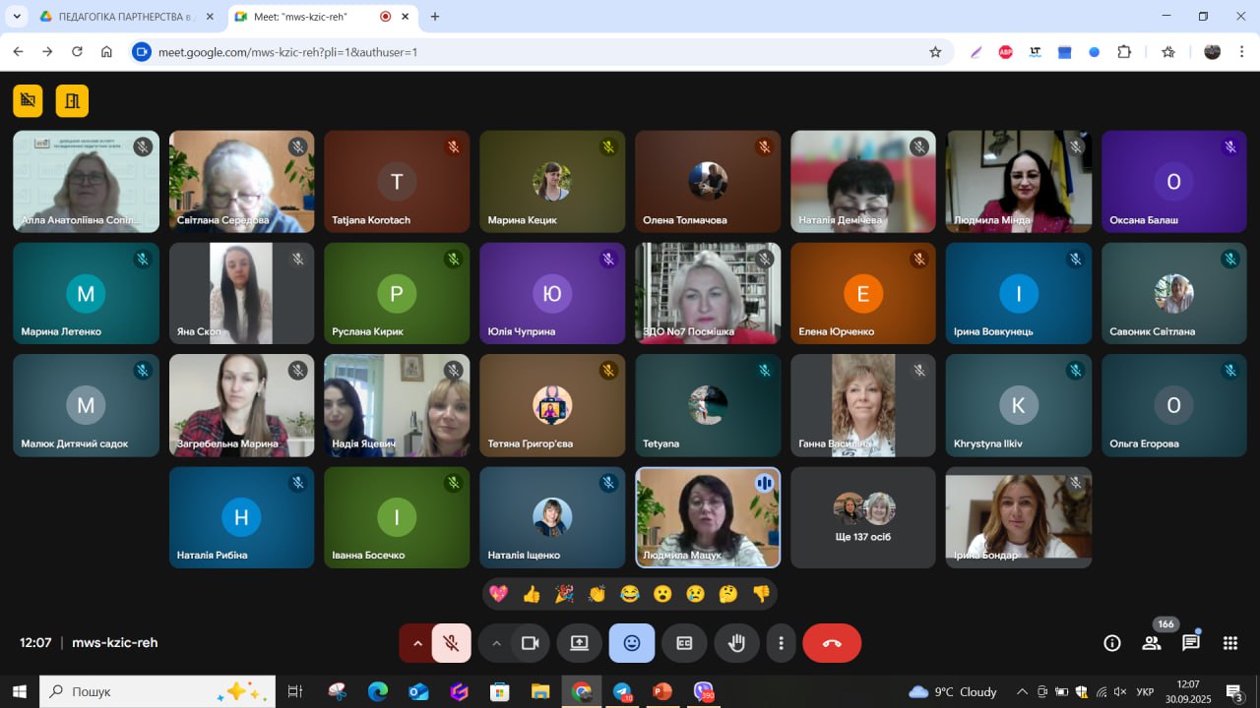The width and height of the screenshot is (1260, 708).
Task: Toggle the muted microphone button
Action: [451, 643]
